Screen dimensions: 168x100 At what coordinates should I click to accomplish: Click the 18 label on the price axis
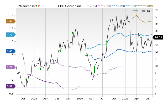(x=156, y=10)
